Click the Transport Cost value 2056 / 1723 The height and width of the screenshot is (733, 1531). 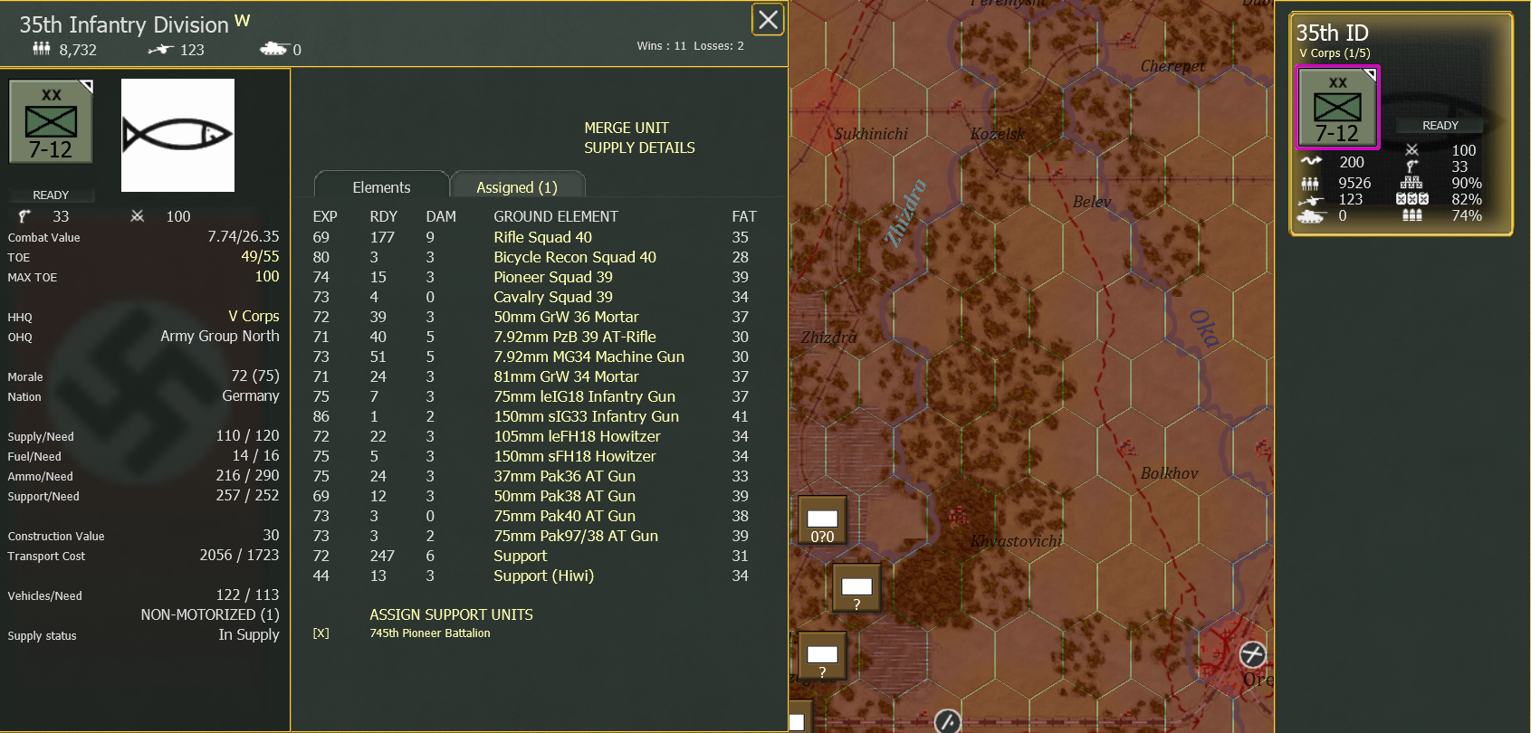(239, 555)
